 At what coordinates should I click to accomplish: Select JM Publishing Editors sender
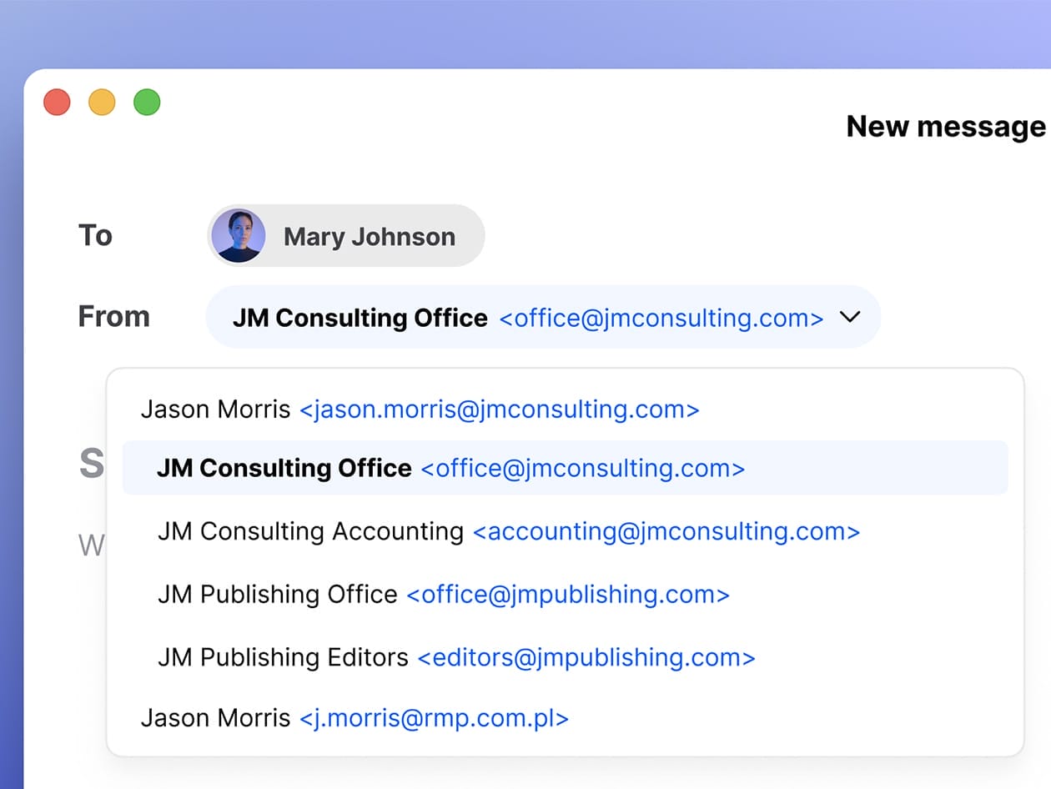(x=456, y=658)
